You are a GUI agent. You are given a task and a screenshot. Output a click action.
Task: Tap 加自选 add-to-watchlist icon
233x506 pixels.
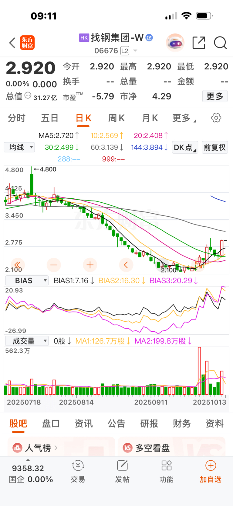(211, 466)
